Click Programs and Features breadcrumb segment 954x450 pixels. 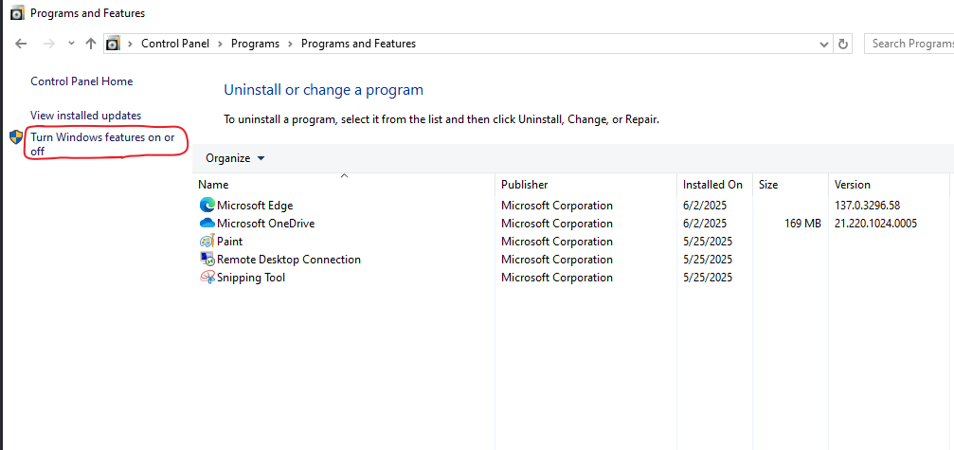coord(358,44)
